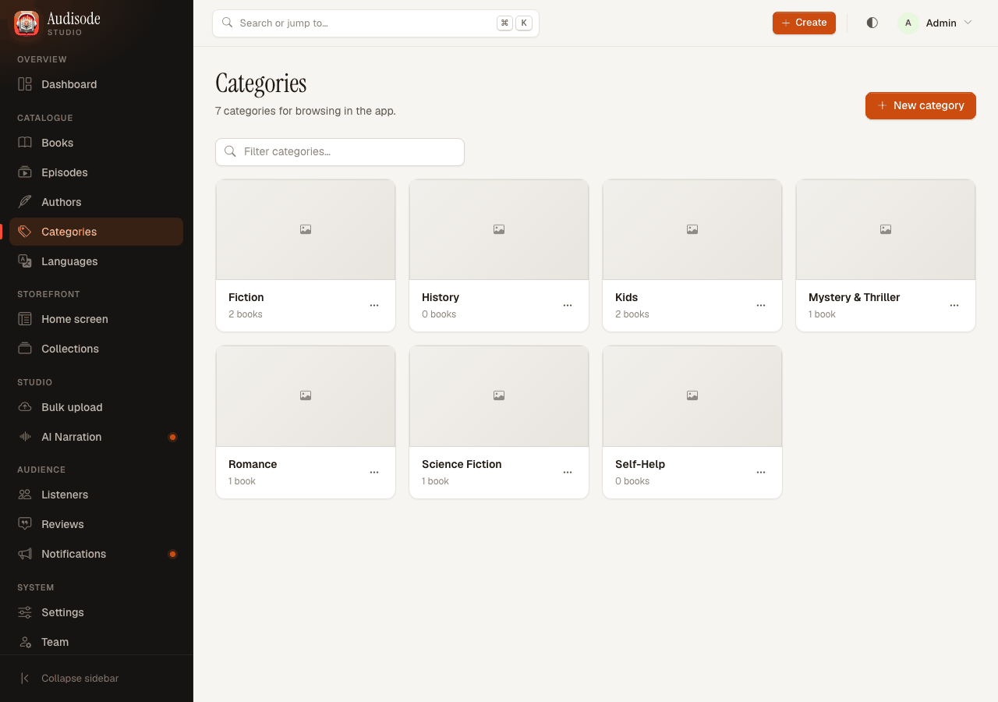Click the Bulk upload cloud icon
This screenshot has width=998, height=702.
(25, 407)
